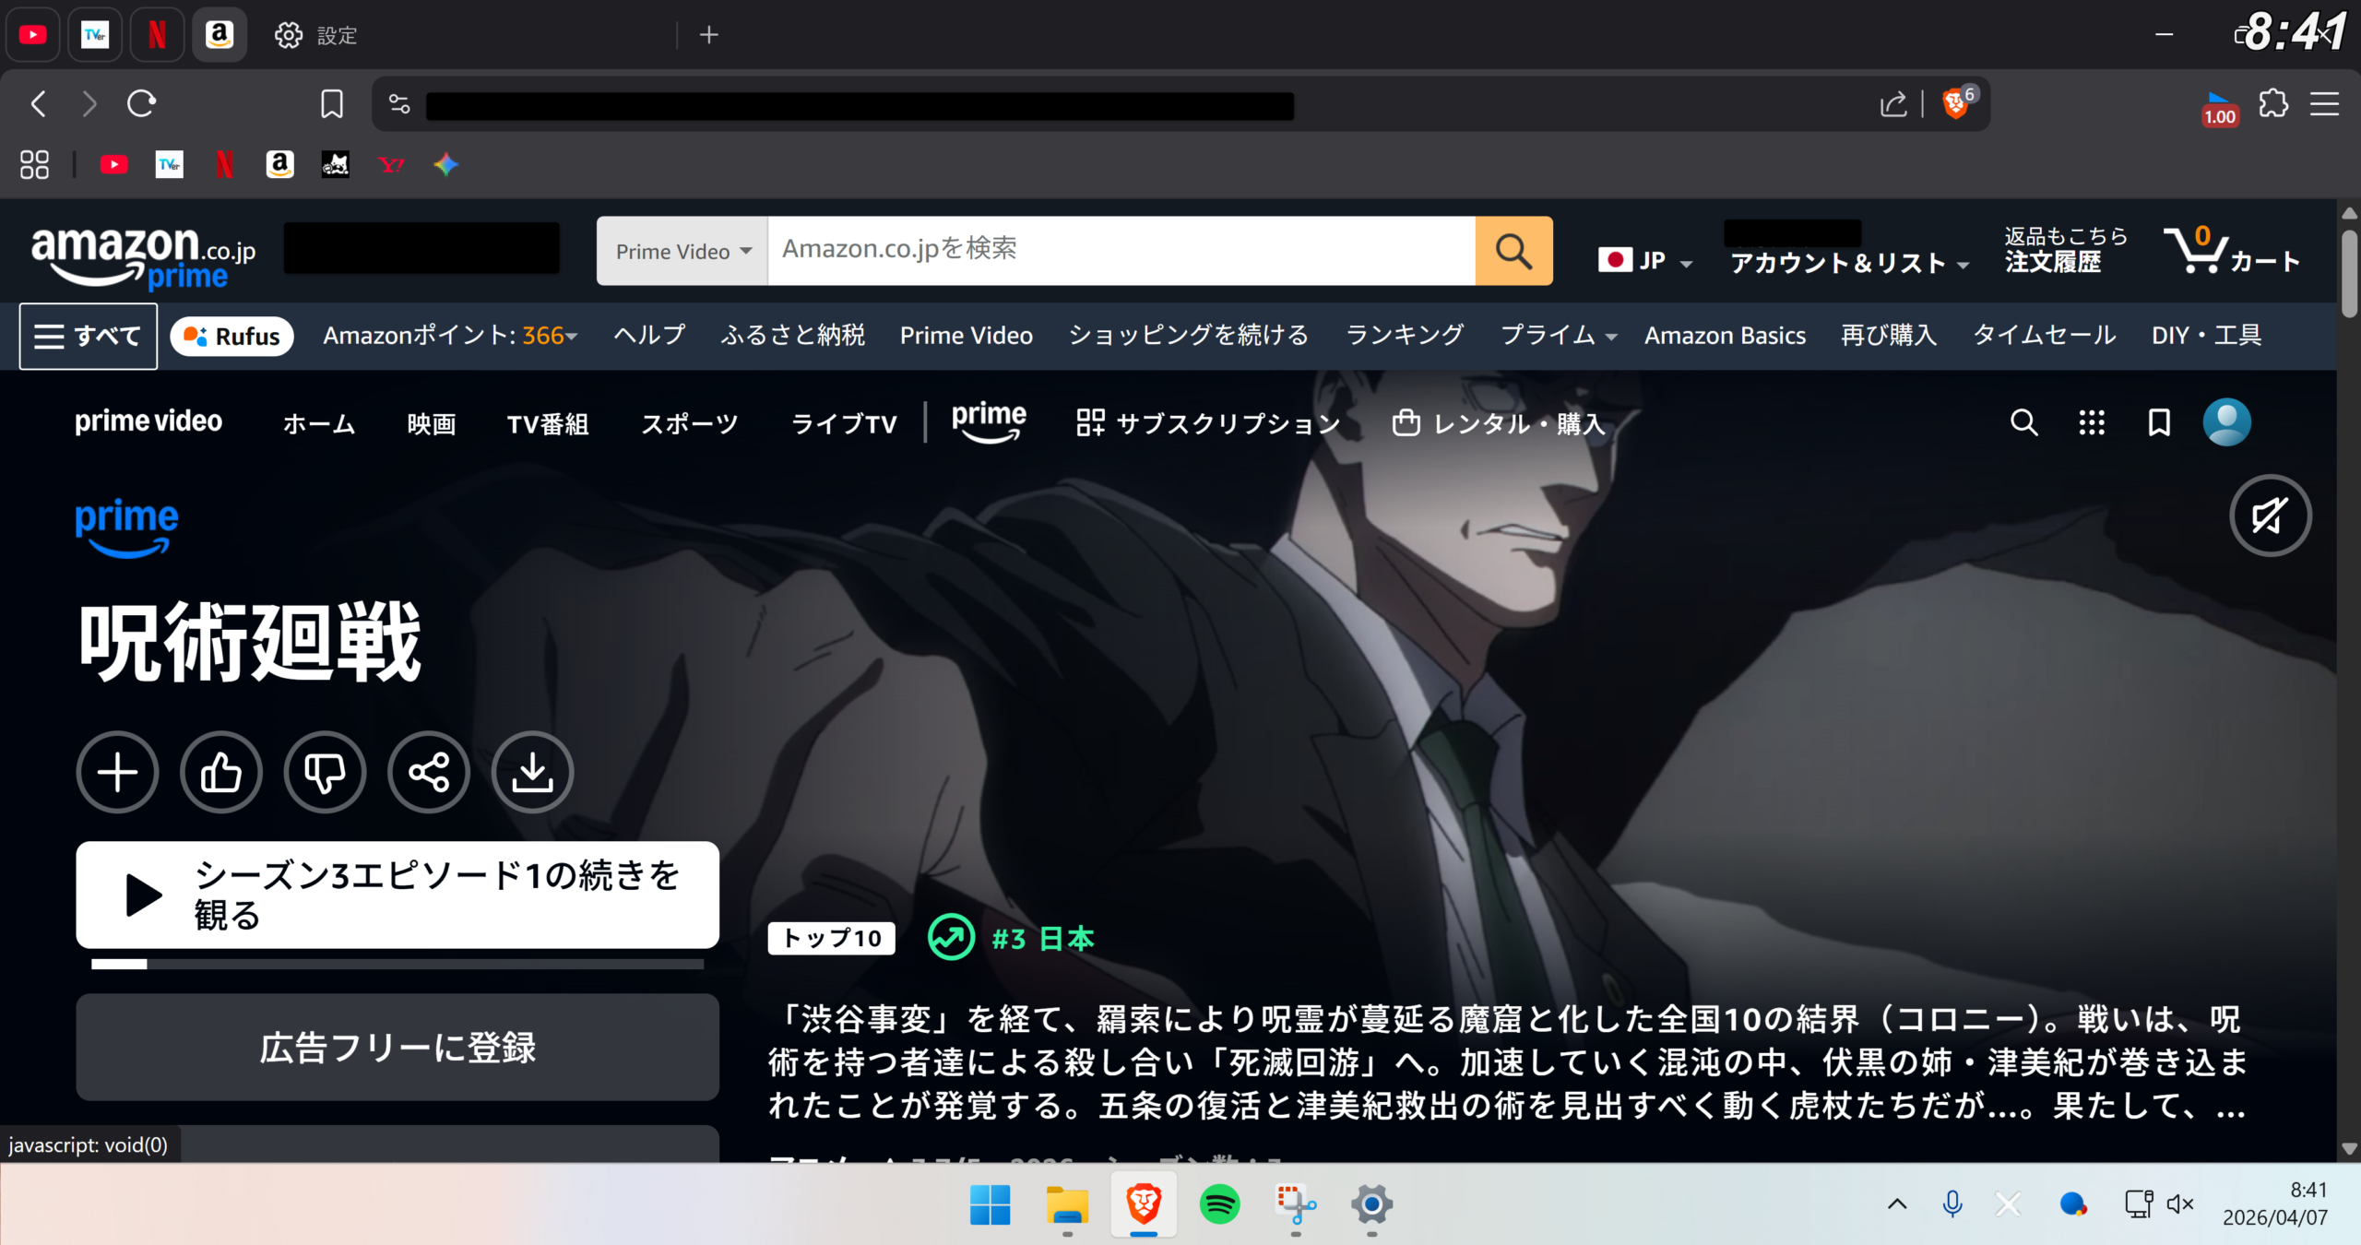Add title to watchlist with plus icon
This screenshot has width=2361, height=1245.
117,772
